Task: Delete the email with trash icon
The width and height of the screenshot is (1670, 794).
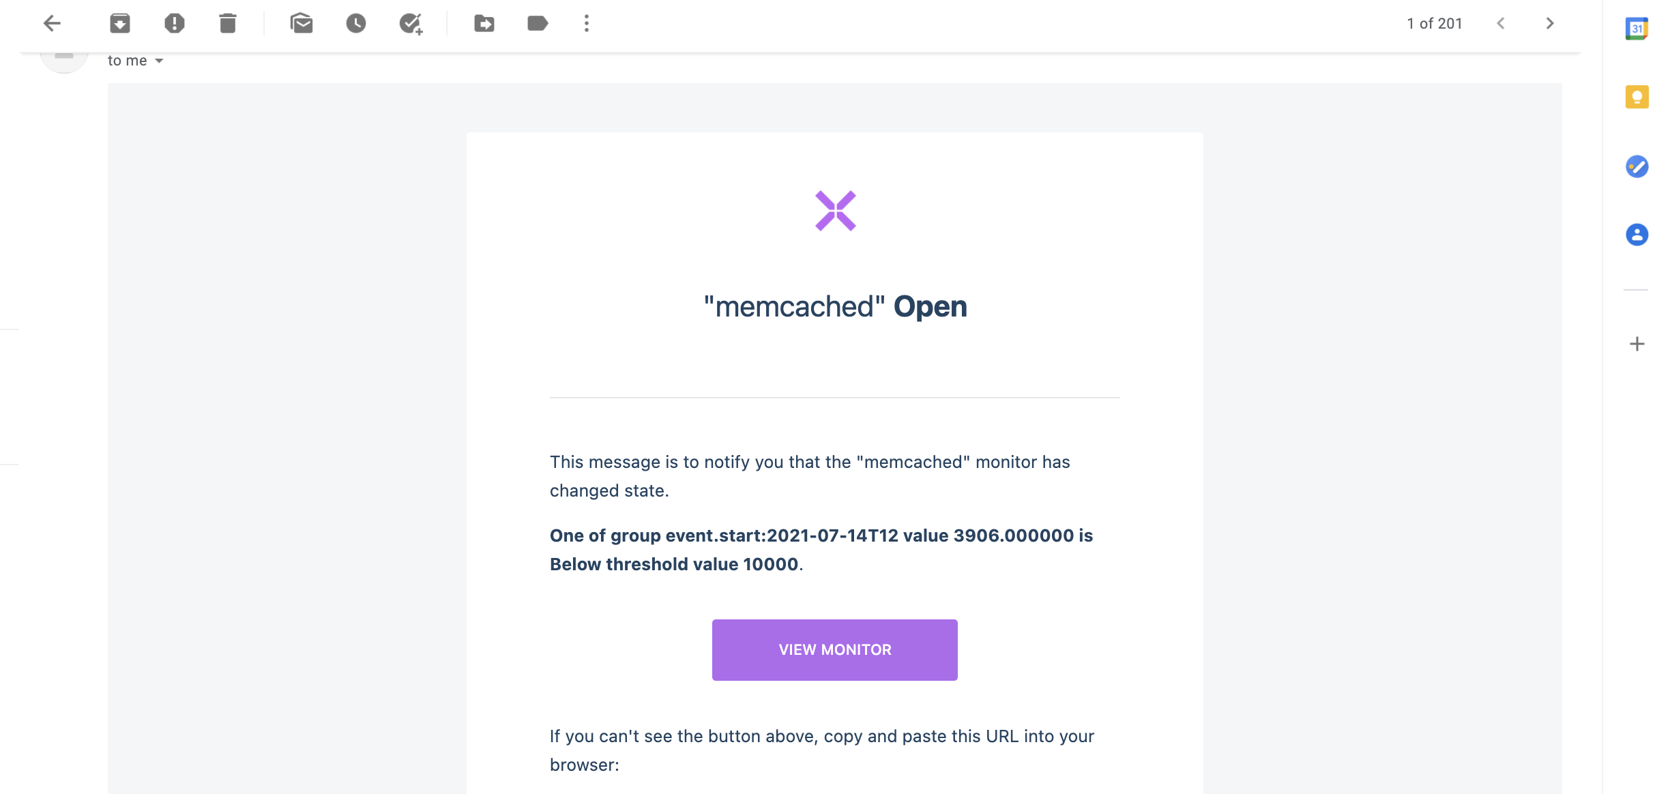Action: 228,23
